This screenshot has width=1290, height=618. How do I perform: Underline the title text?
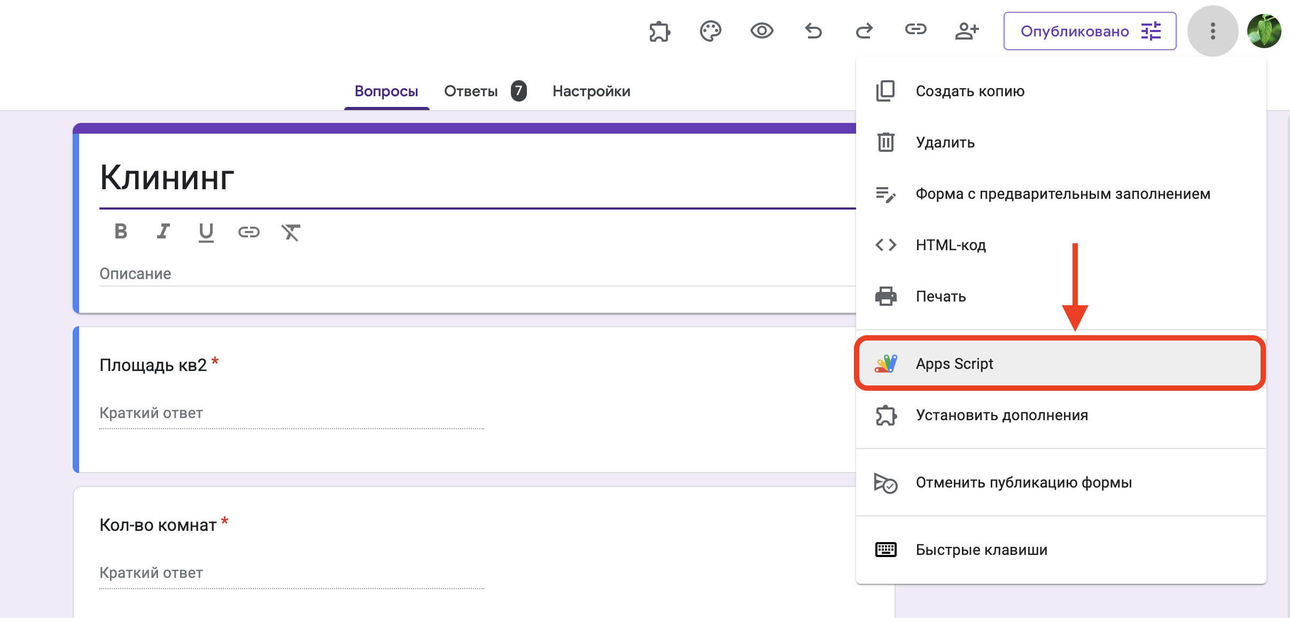pos(206,233)
